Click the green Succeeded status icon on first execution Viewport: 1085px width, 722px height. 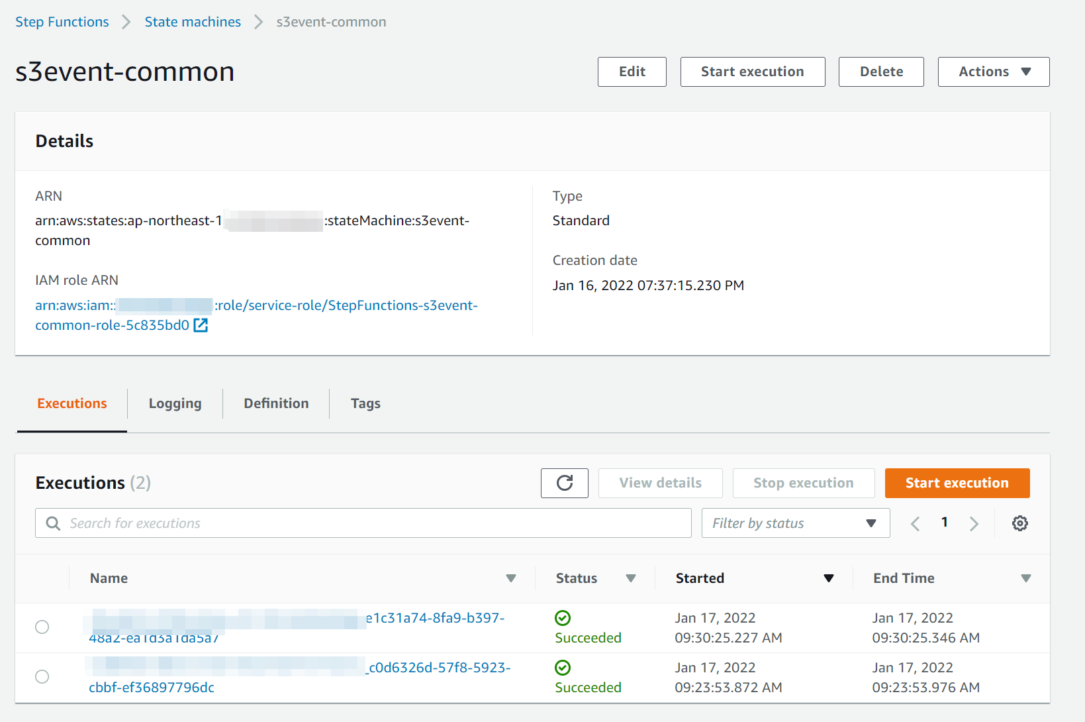(562, 618)
